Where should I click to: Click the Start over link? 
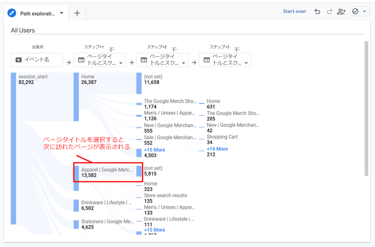[x=294, y=11]
